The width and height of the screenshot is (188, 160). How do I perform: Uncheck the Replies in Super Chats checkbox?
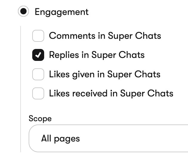click(38, 55)
